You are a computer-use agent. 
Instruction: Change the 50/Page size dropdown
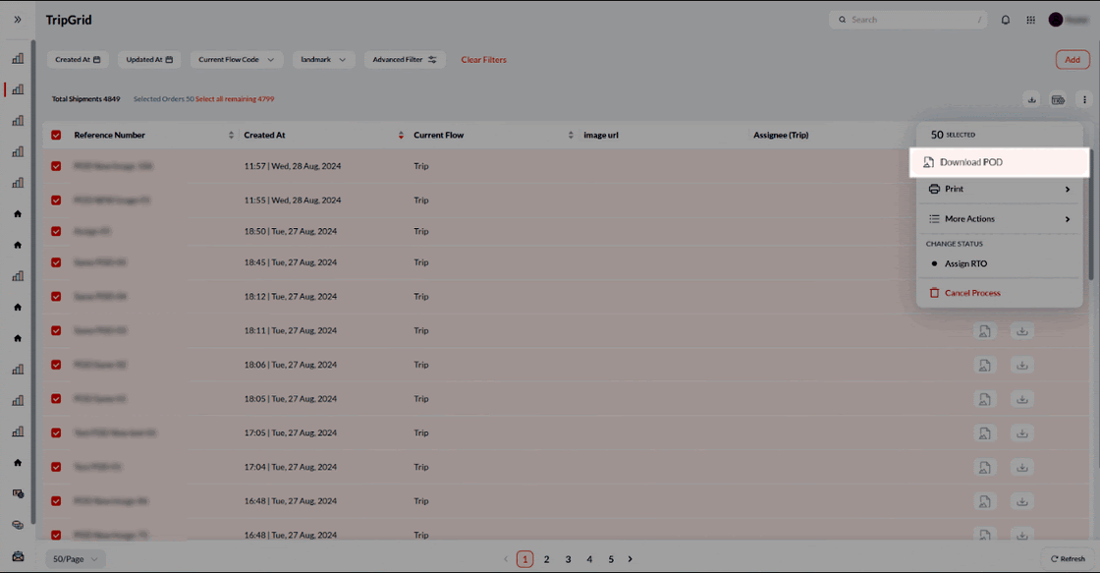click(x=76, y=559)
